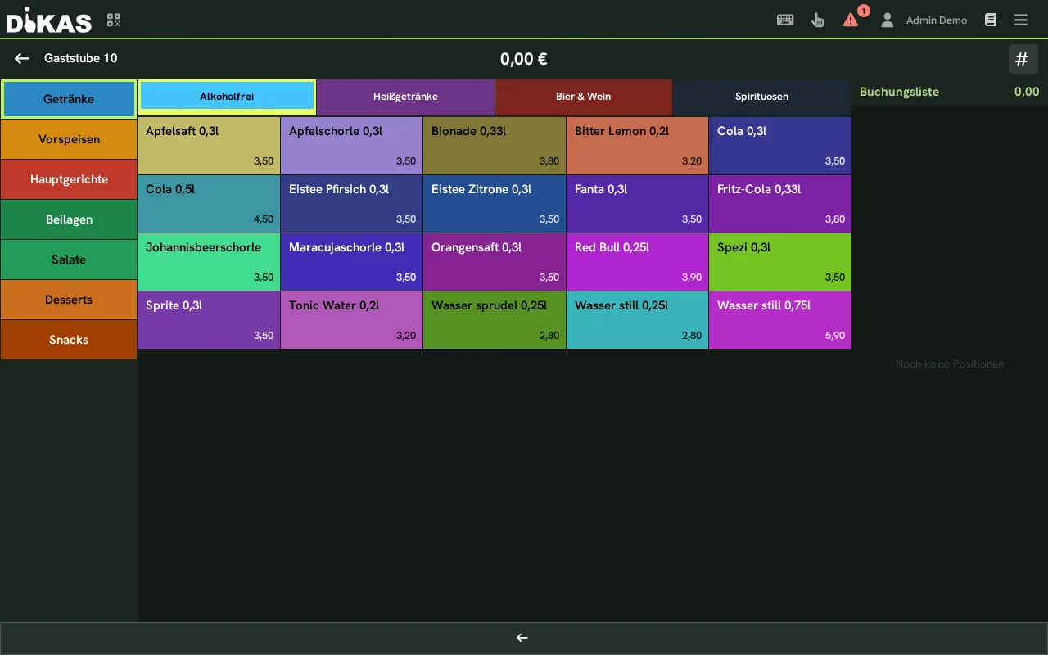
Task: Add Tonic Water 0,2l
Action: click(x=352, y=320)
